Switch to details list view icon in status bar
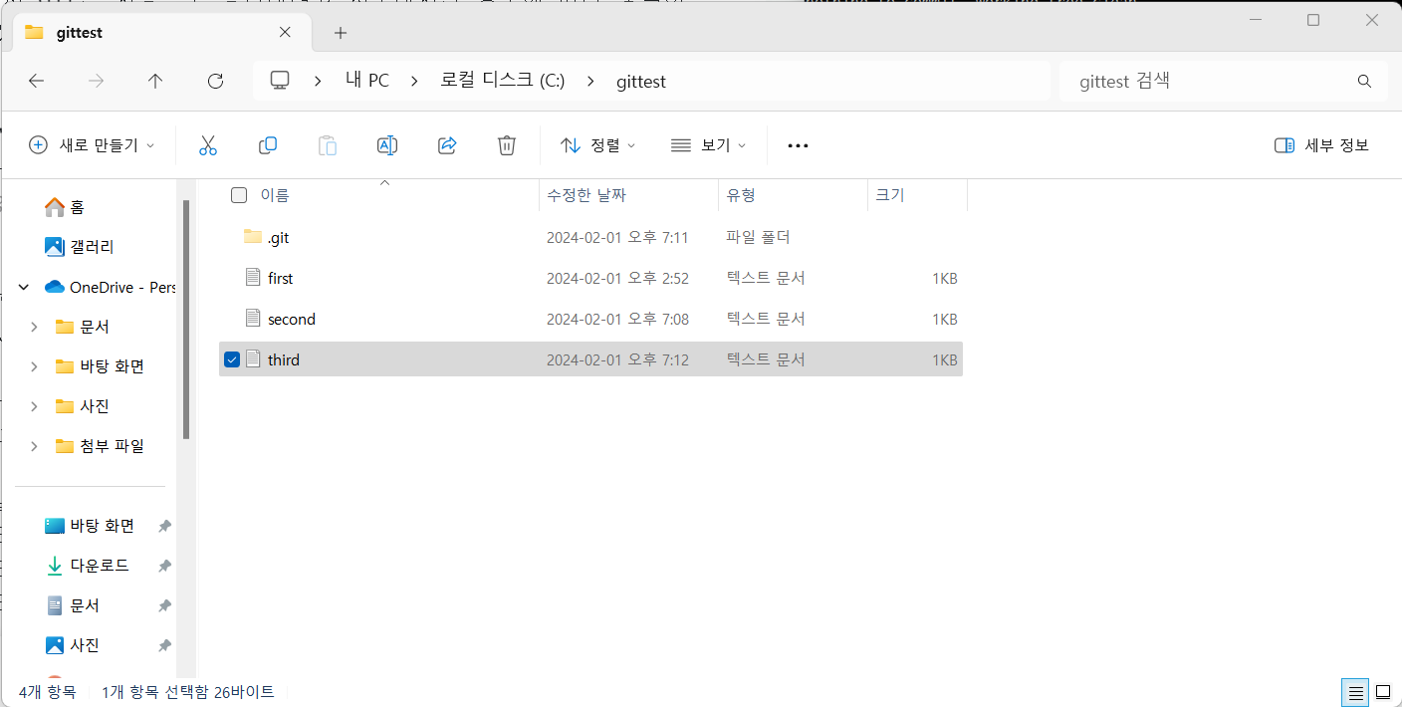 pyautogui.click(x=1354, y=692)
